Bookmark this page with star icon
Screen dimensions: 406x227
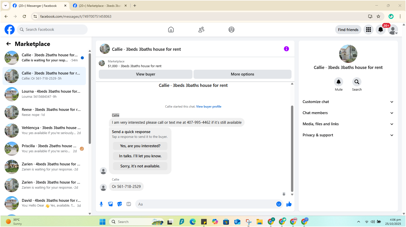[378, 16]
